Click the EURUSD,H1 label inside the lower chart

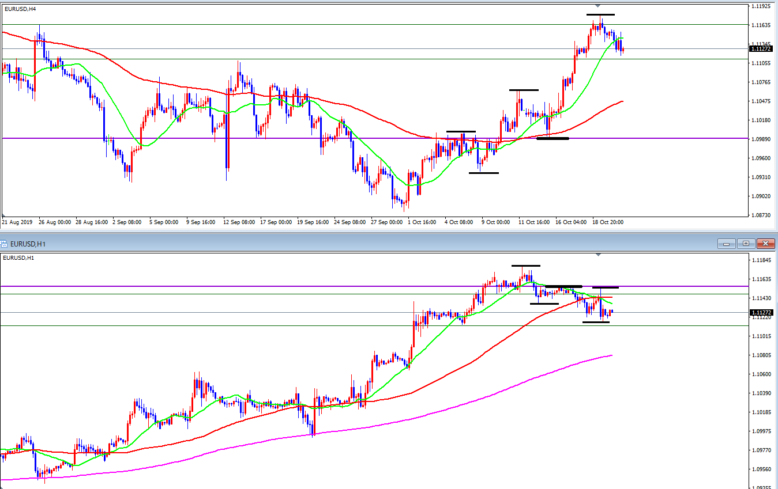tap(18, 257)
